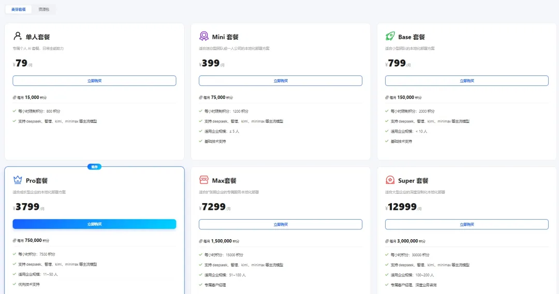This screenshot has height=294, width=559.
Task: Click the check mark beside 每小时限制积分: 800 积分
Action: 14,111
